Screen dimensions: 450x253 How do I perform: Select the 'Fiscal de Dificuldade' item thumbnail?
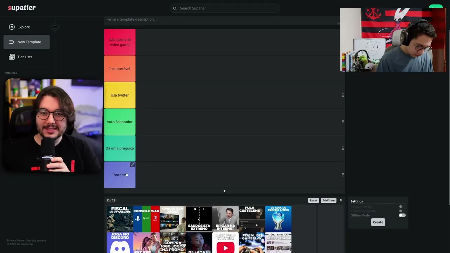pyautogui.click(x=120, y=219)
